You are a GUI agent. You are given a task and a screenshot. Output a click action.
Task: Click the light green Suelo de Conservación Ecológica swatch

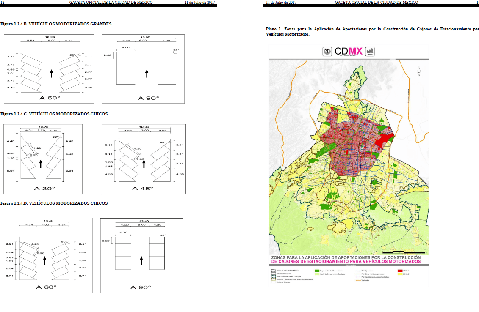click(x=317, y=274)
